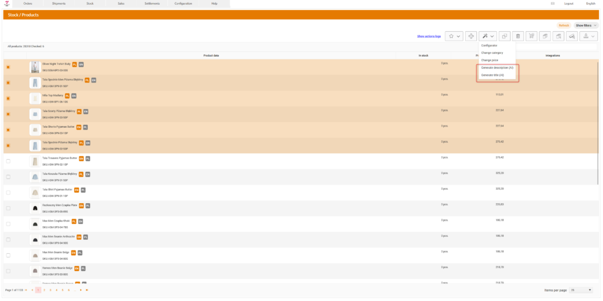Click the Mila Top Maślany product thumbnail
This screenshot has height=301, width=603.
coord(35,98)
